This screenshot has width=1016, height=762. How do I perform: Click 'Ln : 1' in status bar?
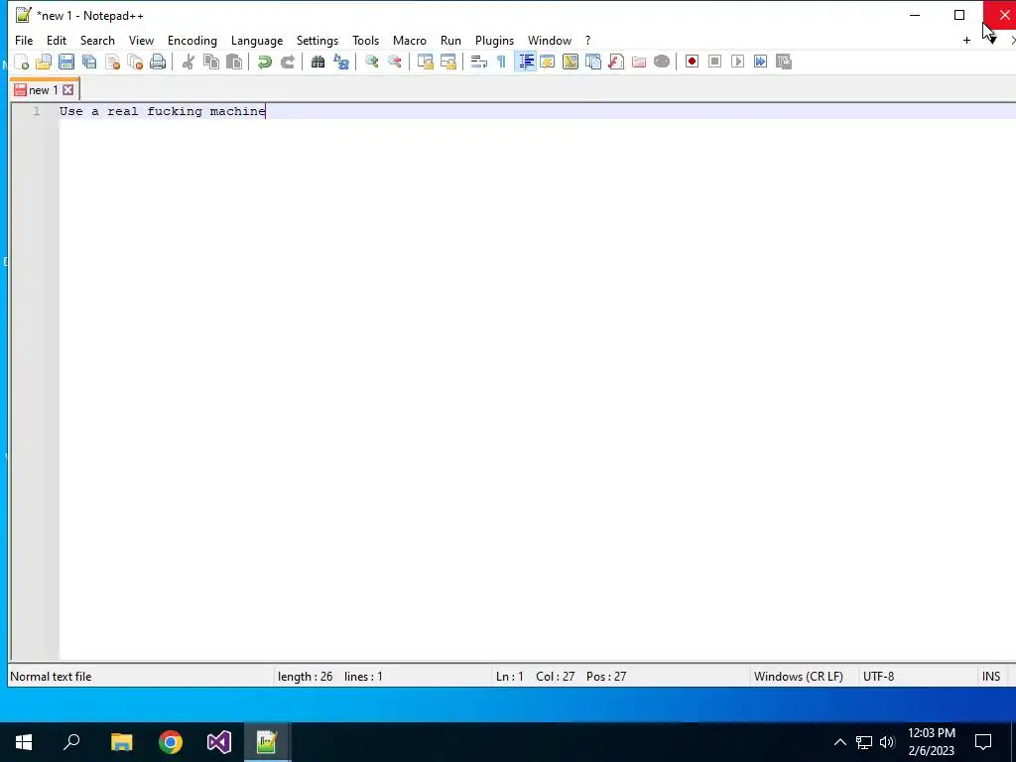tap(509, 677)
